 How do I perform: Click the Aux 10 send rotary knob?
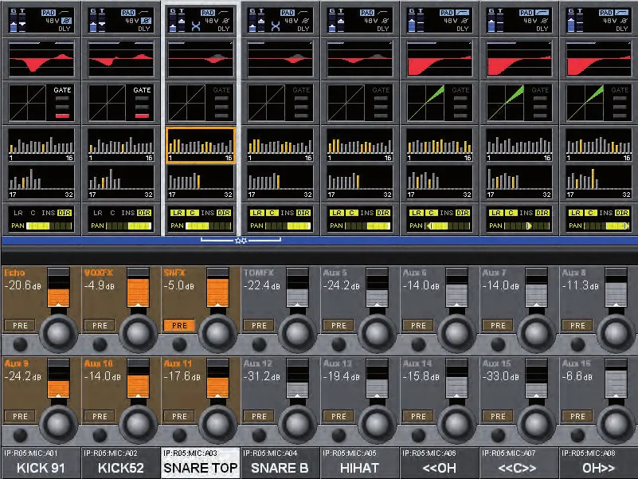point(139,424)
